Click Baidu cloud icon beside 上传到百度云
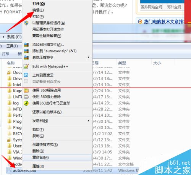The width and height of the screenshot is (191, 175). tap(26, 75)
